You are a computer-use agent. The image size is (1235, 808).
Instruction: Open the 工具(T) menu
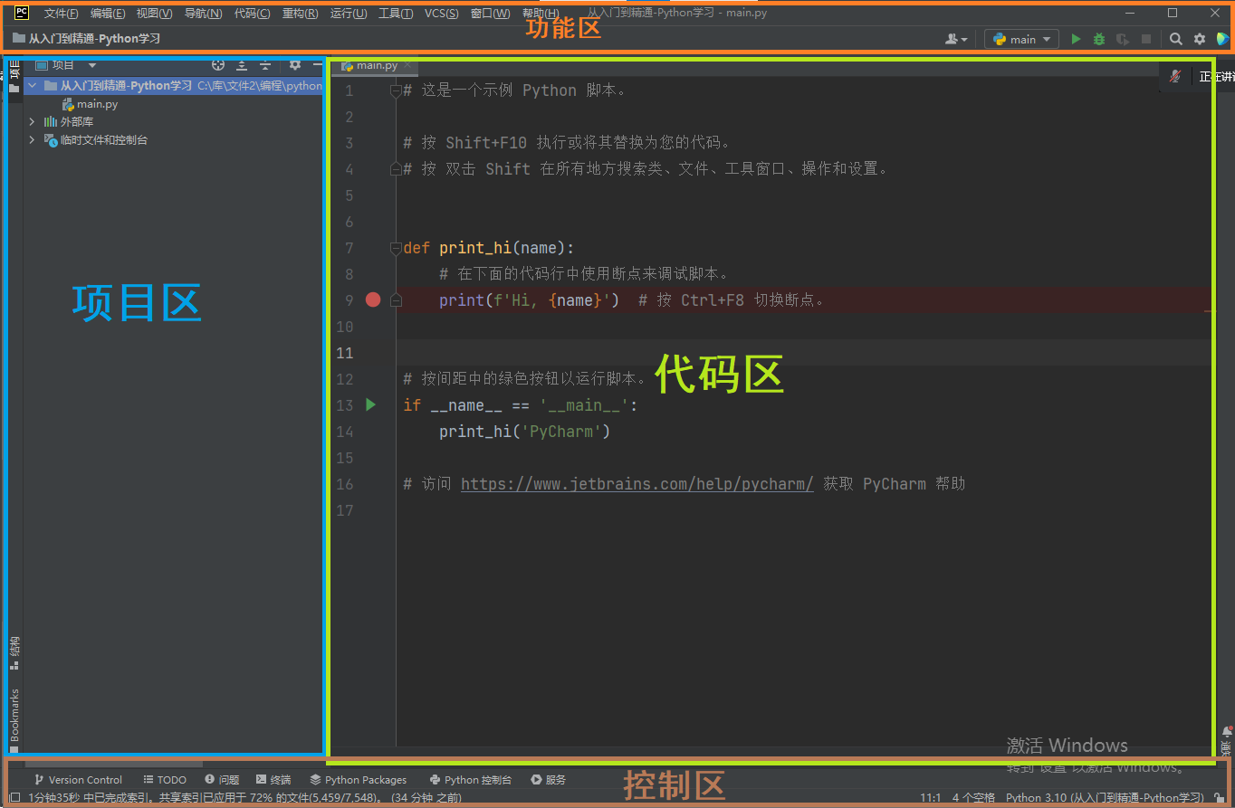click(x=396, y=14)
